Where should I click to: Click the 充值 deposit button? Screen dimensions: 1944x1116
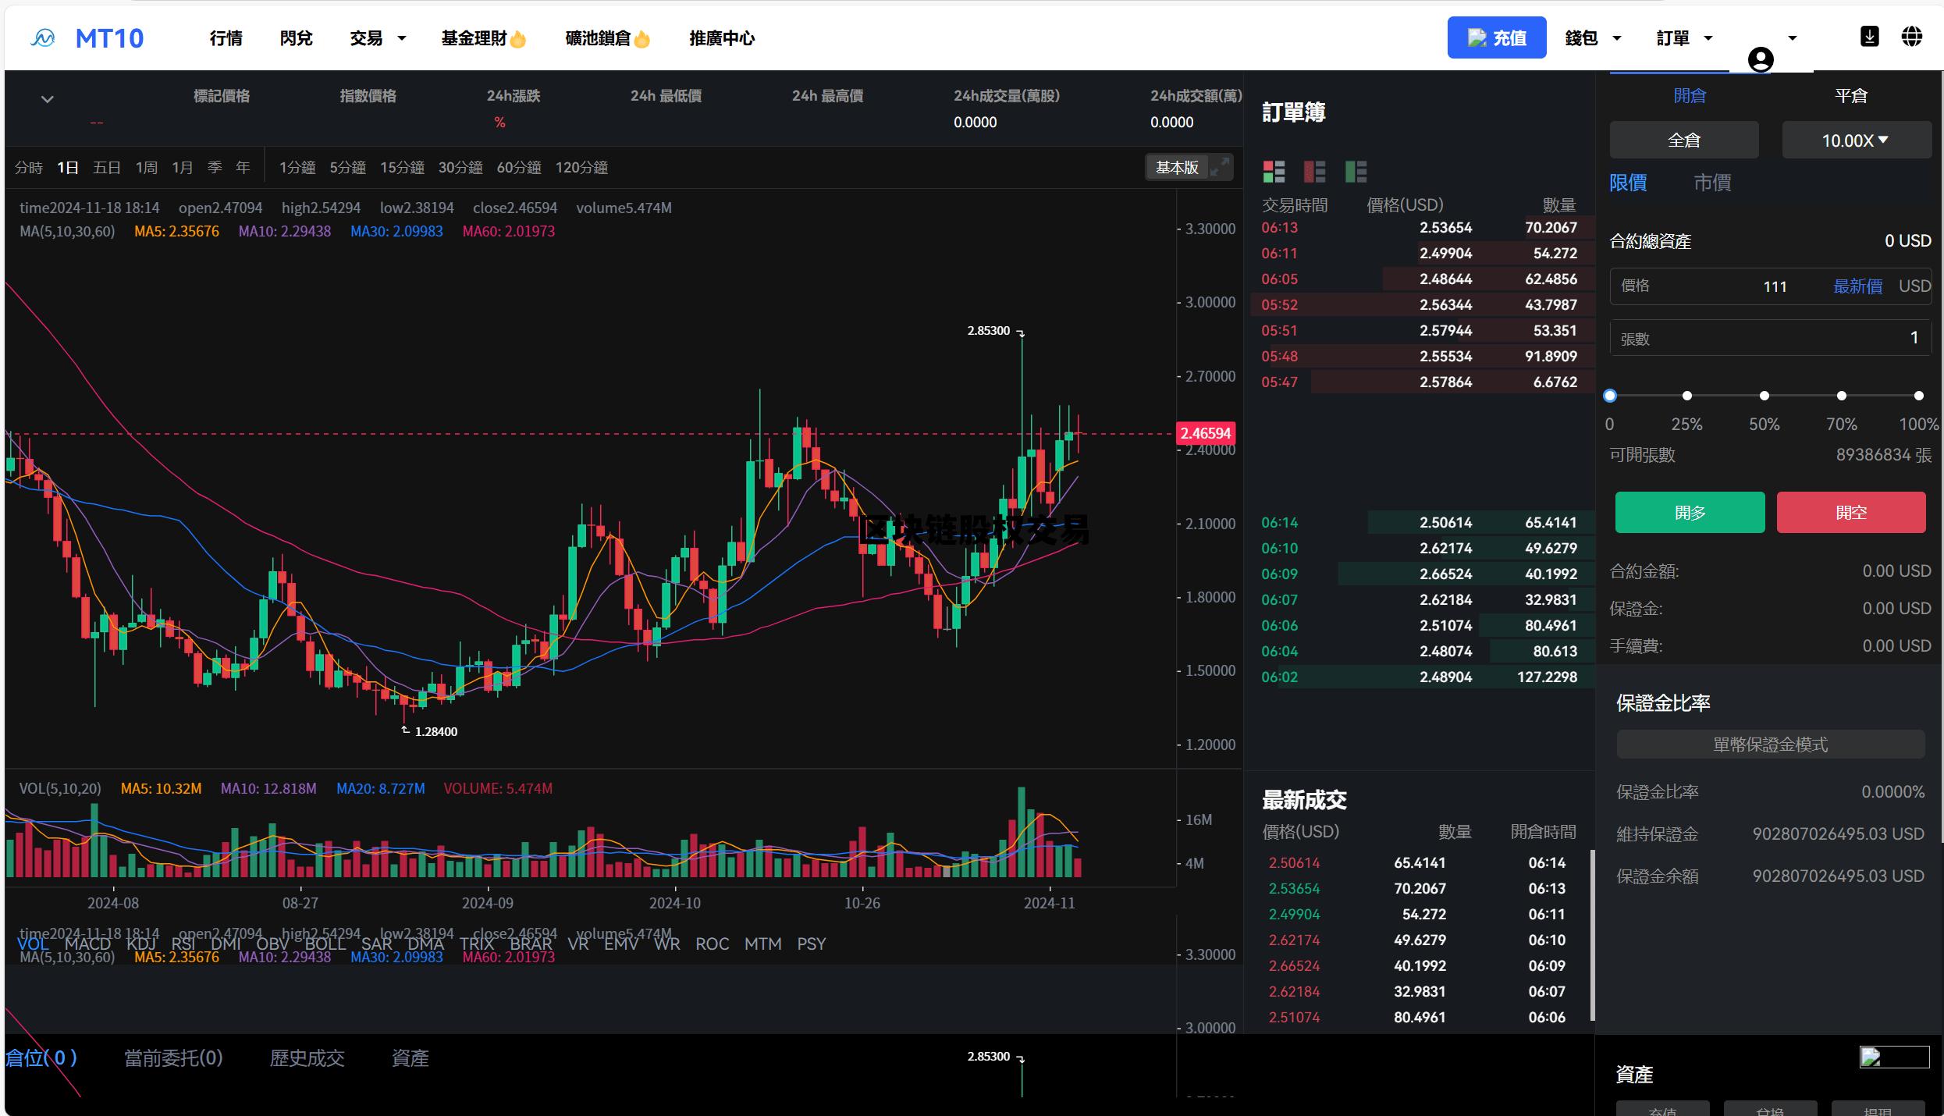pos(1496,37)
